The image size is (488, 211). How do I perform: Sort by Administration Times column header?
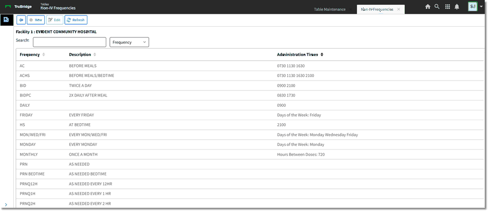click(x=300, y=54)
